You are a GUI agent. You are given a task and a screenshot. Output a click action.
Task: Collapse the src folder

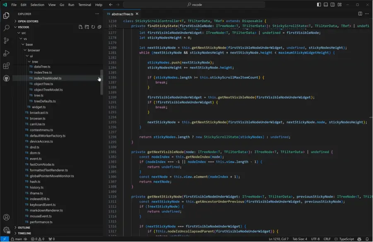(x=24, y=33)
